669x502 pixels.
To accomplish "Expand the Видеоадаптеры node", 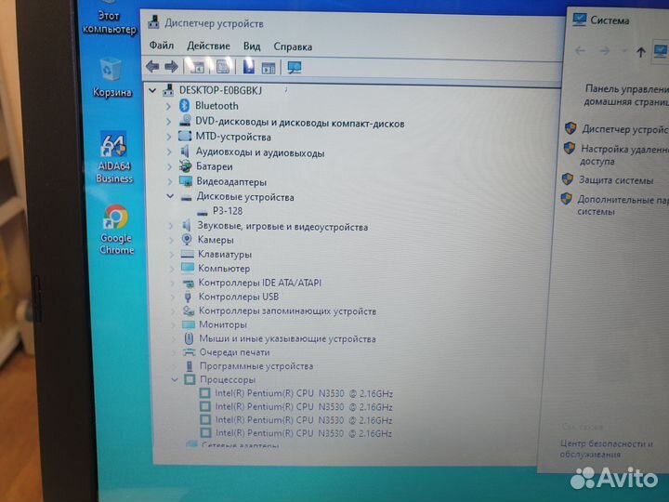I will pyautogui.click(x=169, y=182).
